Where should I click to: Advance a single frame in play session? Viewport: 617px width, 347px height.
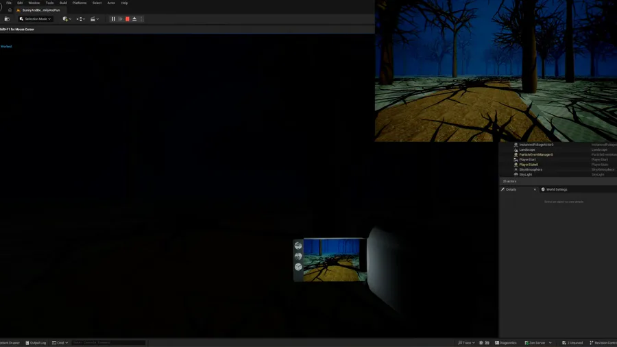click(x=121, y=19)
